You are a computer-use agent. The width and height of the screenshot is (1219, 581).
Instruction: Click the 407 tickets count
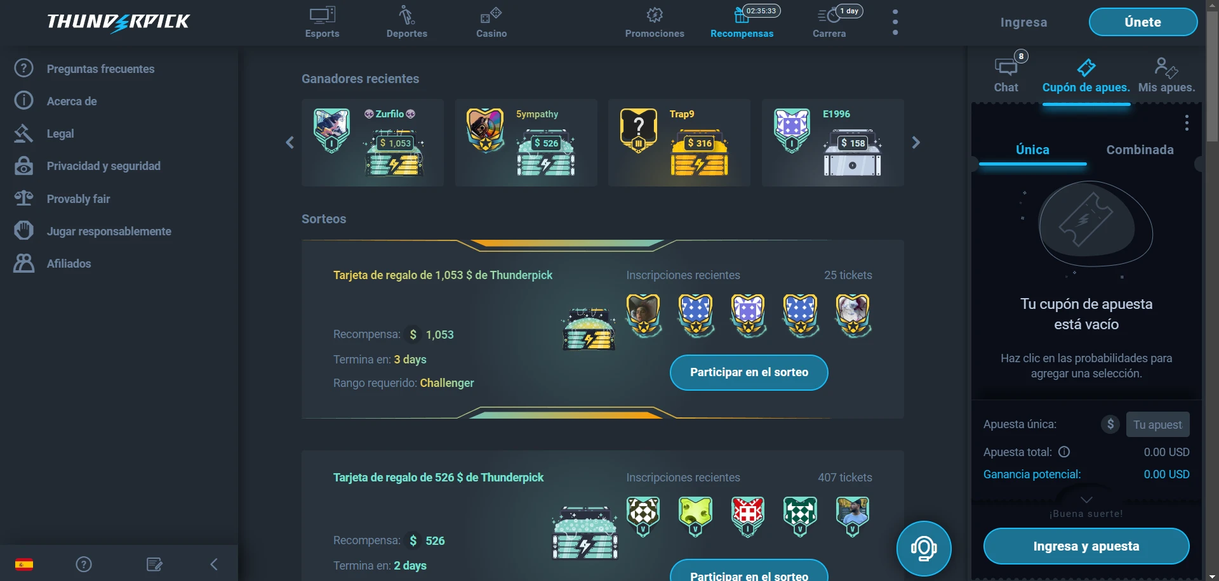[x=845, y=478]
